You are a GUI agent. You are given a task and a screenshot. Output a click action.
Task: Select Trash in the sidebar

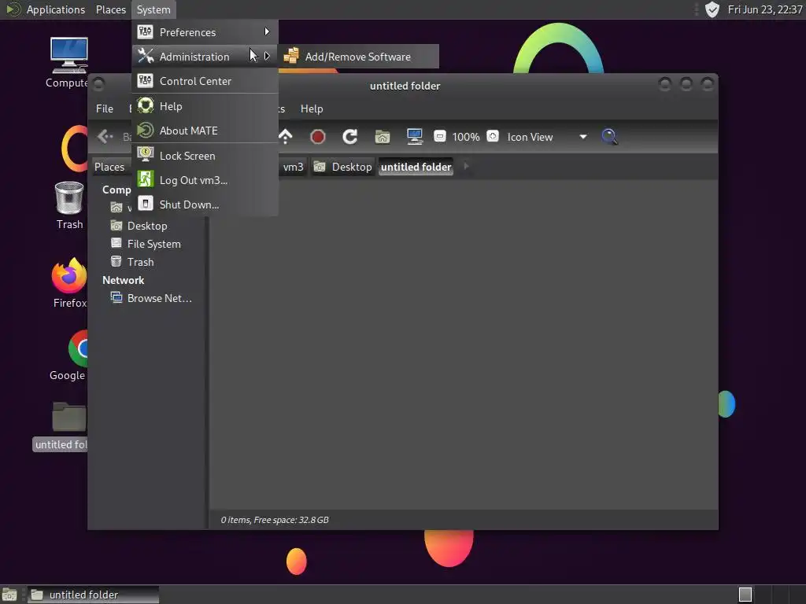[140, 262]
